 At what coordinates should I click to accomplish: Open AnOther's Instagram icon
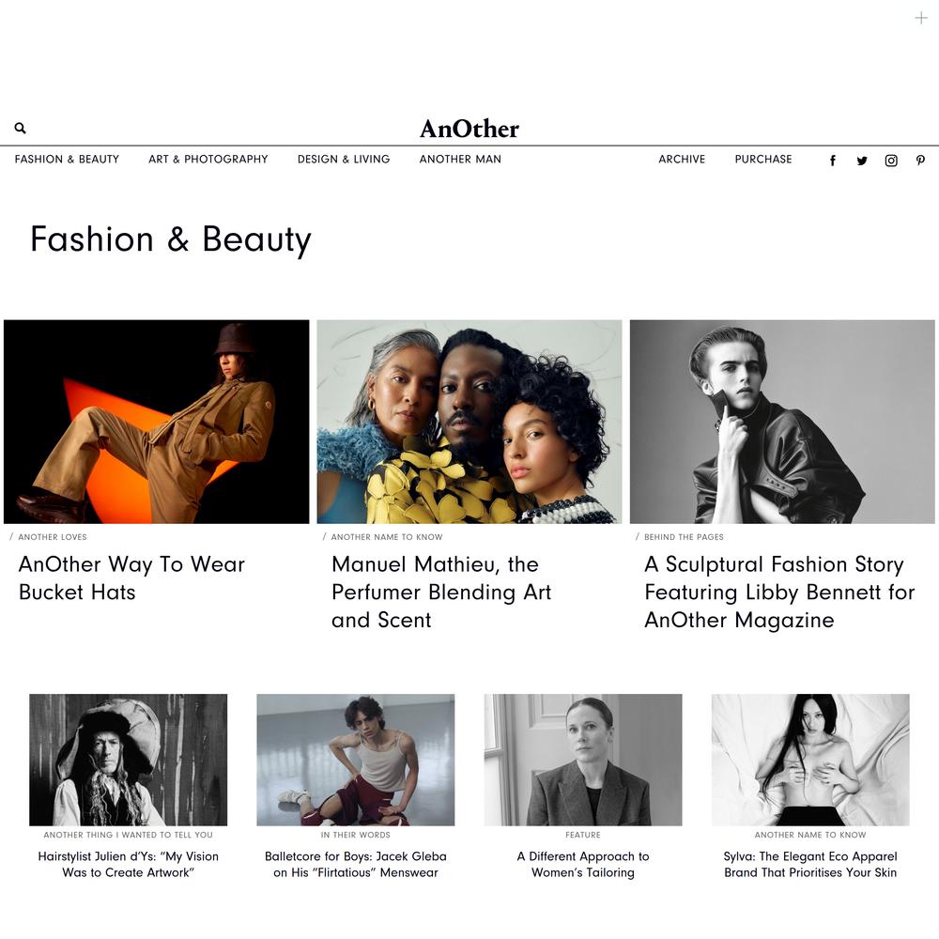[891, 161]
